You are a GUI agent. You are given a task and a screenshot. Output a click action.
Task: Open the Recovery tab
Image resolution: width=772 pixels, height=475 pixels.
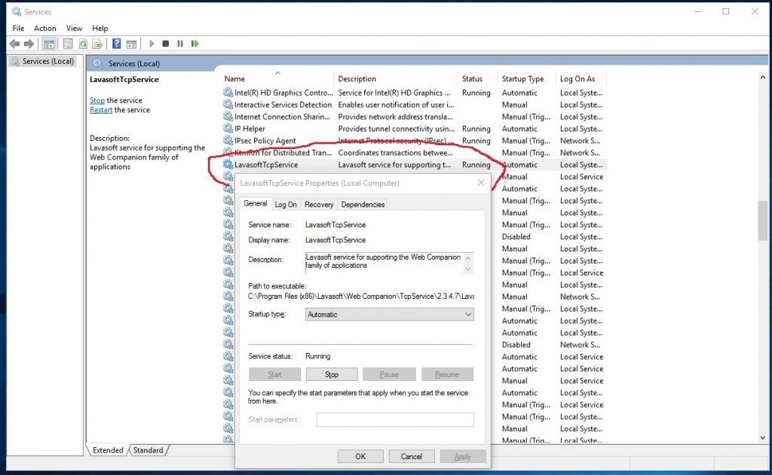click(x=319, y=204)
